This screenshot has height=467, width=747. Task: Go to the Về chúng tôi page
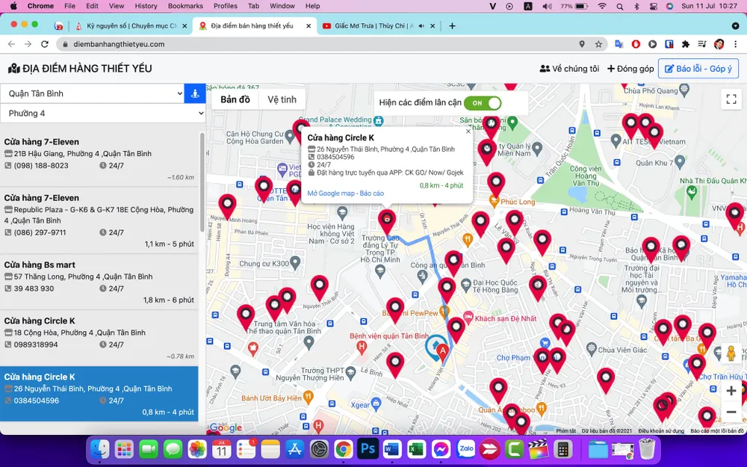[x=569, y=69]
